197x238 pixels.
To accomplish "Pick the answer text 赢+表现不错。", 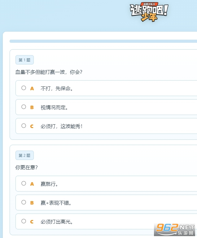I will coord(56,203).
